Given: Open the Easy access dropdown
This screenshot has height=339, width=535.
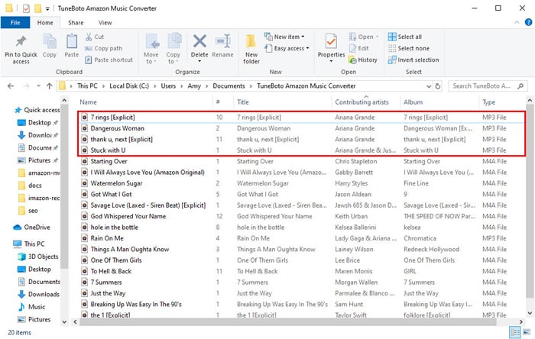Looking at the screenshot, I should 287,48.
